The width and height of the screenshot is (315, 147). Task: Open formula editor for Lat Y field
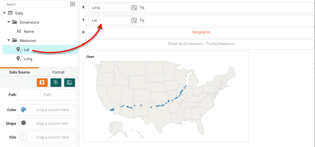coord(134,20)
